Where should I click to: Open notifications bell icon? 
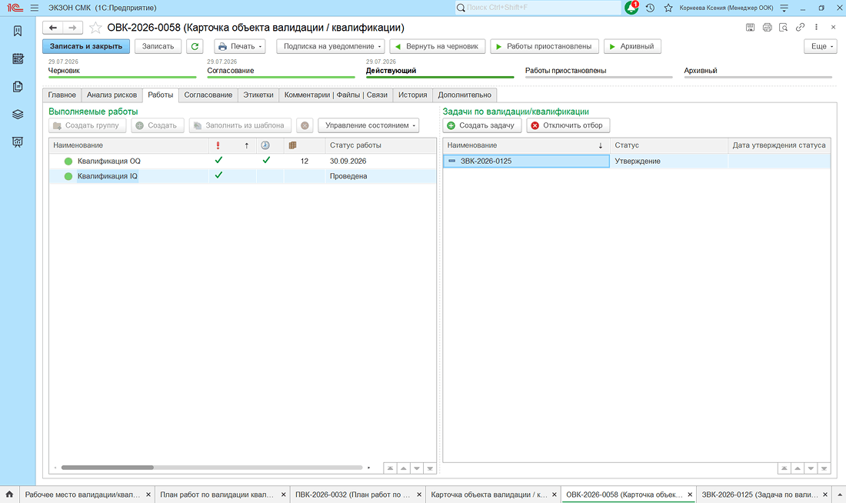coord(631,8)
